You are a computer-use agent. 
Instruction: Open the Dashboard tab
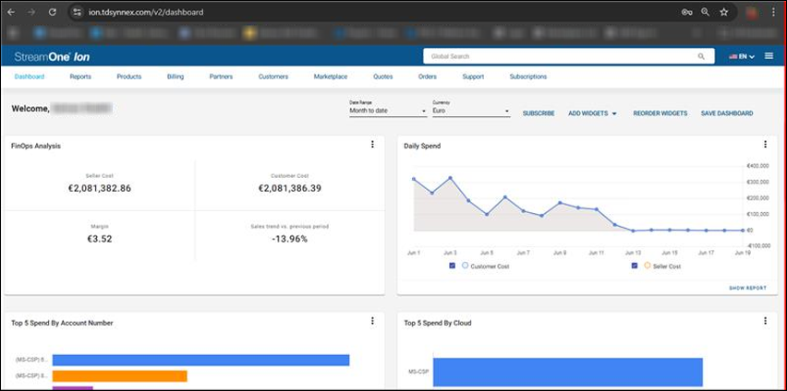30,77
